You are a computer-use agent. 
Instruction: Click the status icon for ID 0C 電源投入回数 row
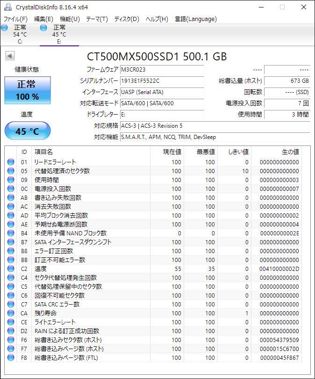coord(11,189)
